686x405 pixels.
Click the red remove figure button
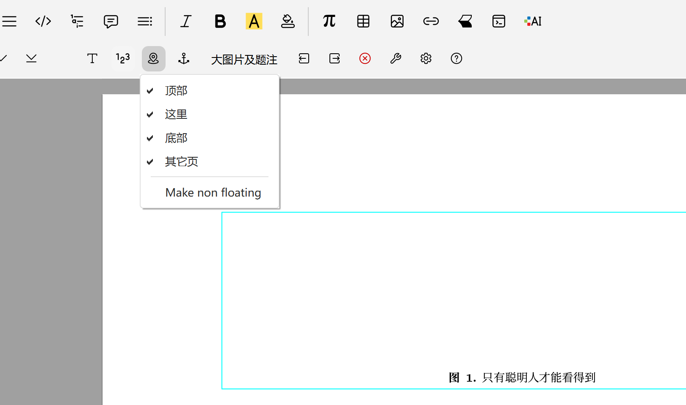(365, 58)
